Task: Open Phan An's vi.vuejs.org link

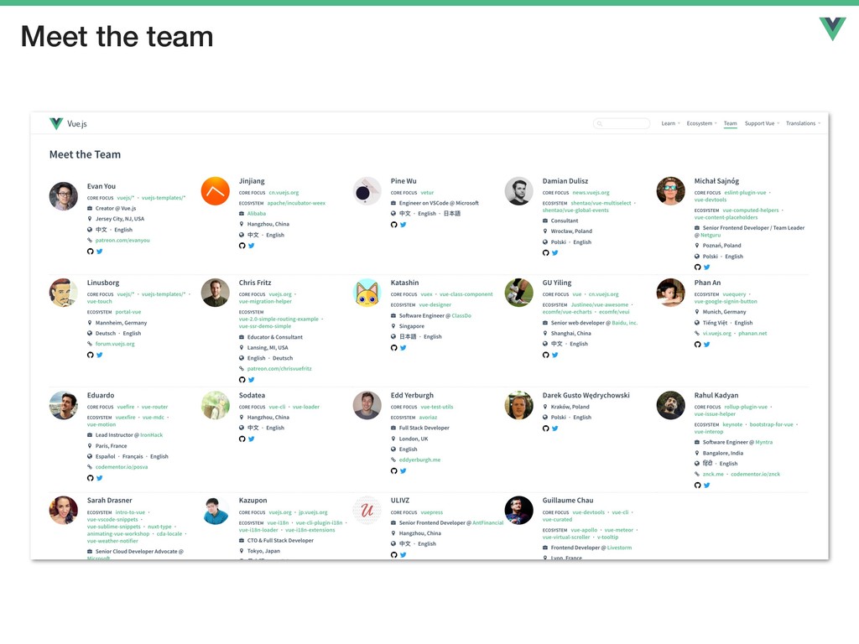Action: (717, 334)
